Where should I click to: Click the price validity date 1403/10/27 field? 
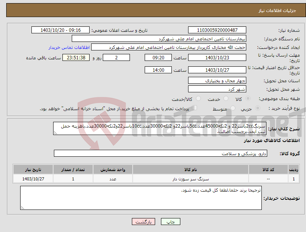point(217,70)
